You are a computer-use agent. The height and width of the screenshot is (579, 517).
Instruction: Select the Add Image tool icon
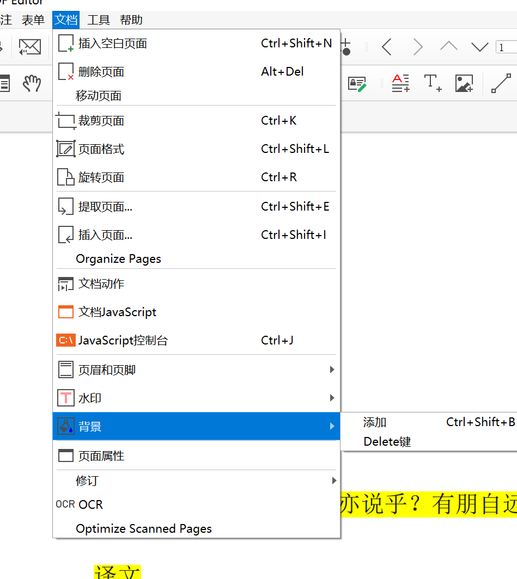(x=464, y=83)
